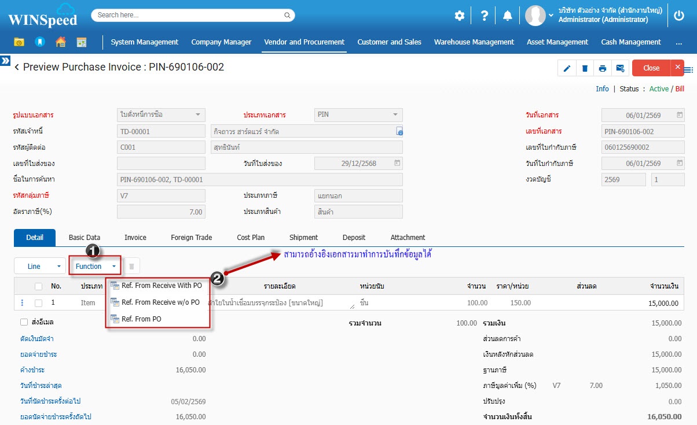Toggle select-all checkbox in table header
This screenshot has width=697, height=425.
[x=38, y=286]
